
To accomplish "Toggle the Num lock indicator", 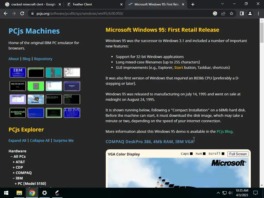I will coord(204,154).
